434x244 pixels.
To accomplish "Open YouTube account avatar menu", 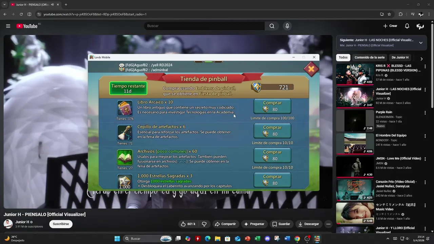I will (420, 26).
